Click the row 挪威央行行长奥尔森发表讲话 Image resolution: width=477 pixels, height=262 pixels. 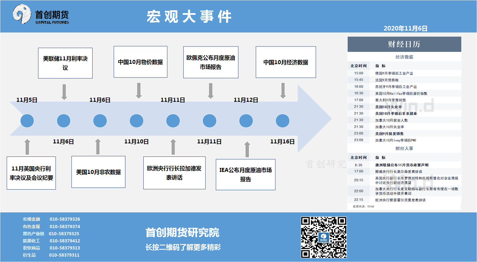(x=404, y=171)
